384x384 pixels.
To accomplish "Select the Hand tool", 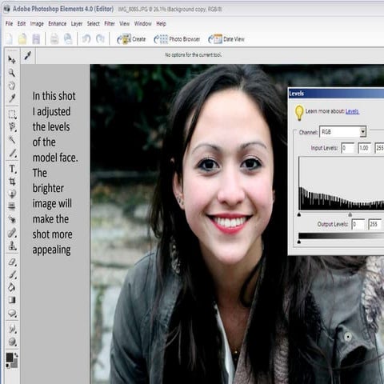I will tap(12, 86).
